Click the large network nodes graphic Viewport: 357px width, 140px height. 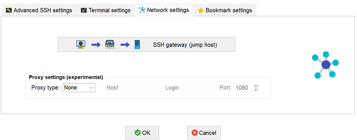coord(325,65)
